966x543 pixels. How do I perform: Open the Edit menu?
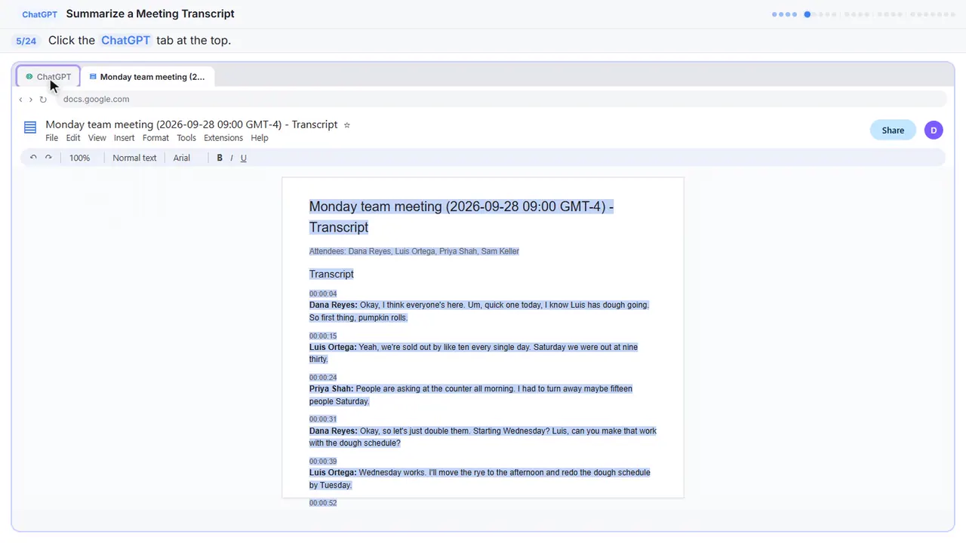73,138
